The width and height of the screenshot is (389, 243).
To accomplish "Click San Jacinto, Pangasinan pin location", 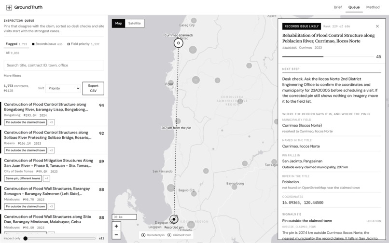I will point(302,161).
